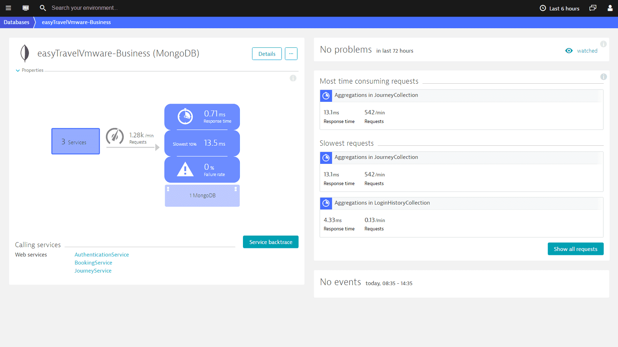Focus the Search your environment field
This screenshot has height=347, width=618.
pyautogui.click(x=85, y=8)
